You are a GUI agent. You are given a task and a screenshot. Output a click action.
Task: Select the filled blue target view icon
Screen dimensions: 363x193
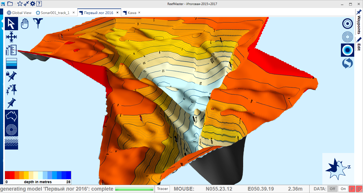[348, 50]
